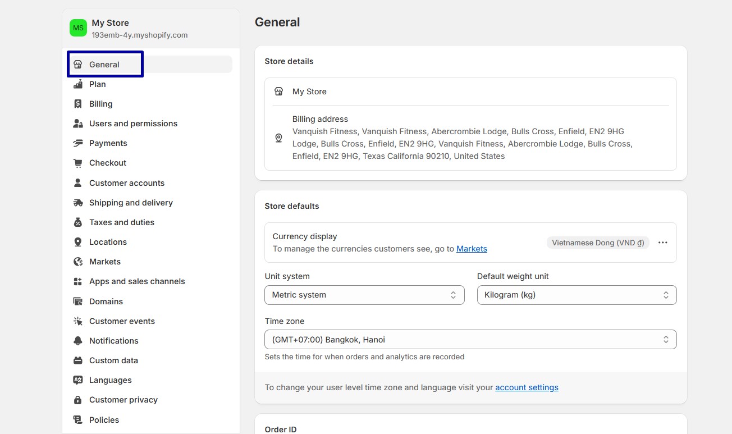The image size is (732, 434).
Task: Click the Customer accounts person icon
Action: tap(78, 183)
